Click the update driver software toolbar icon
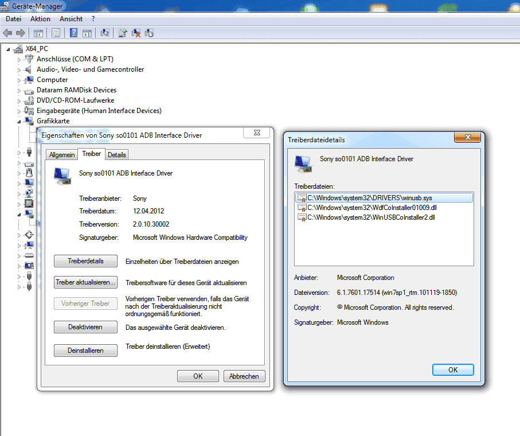 pos(123,33)
